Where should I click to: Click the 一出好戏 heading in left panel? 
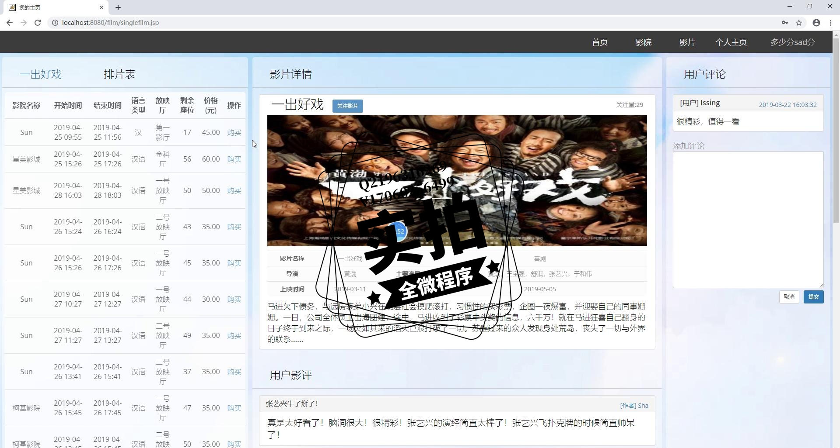click(41, 74)
